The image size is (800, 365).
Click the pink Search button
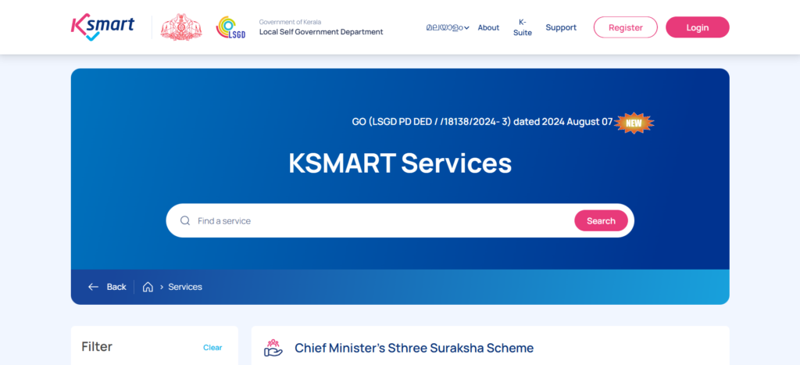click(601, 220)
